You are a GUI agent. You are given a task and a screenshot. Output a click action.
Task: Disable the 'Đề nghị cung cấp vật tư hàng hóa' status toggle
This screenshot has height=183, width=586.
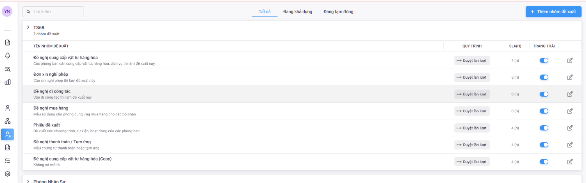[x=544, y=61]
